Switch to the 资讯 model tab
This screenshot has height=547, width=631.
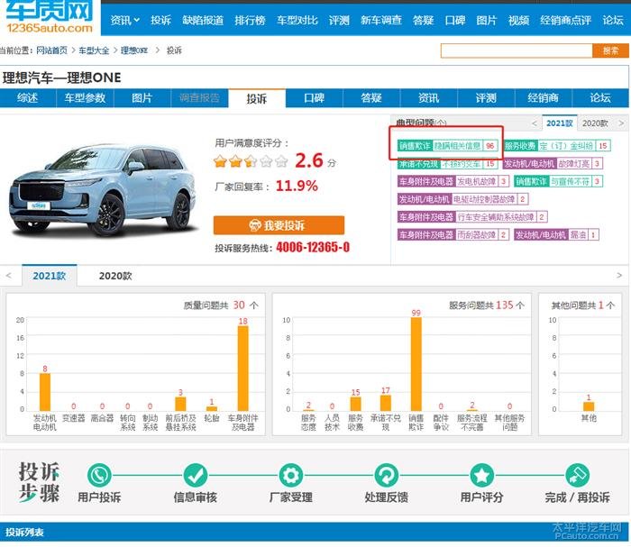click(428, 98)
